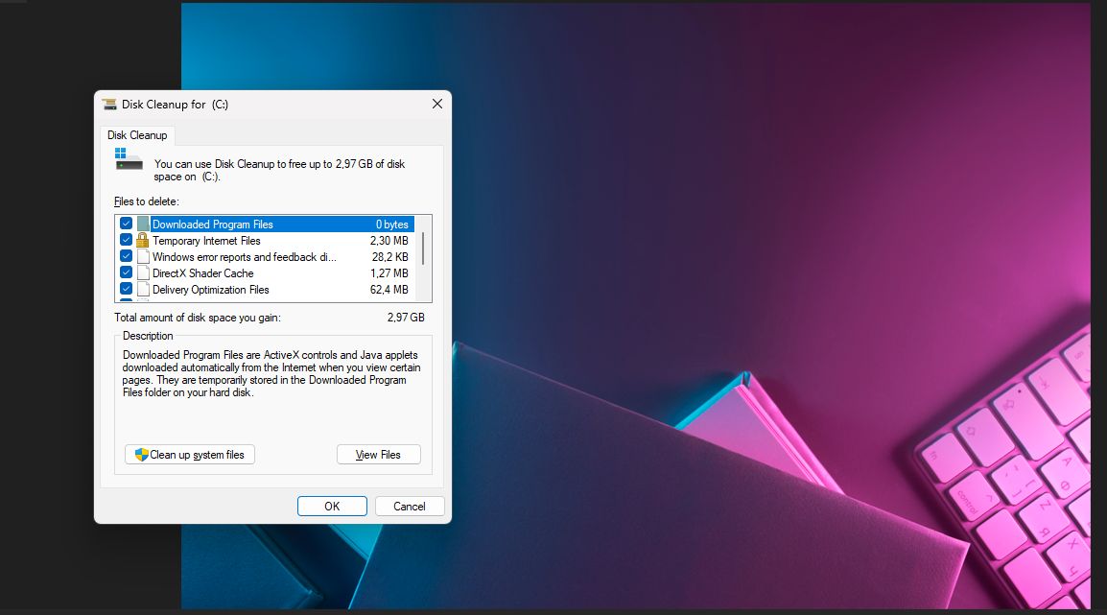Disable the DirectX Shader Cache checkbox
The height and width of the screenshot is (615, 1107).
pyautogui.click(x=126, y=273)
